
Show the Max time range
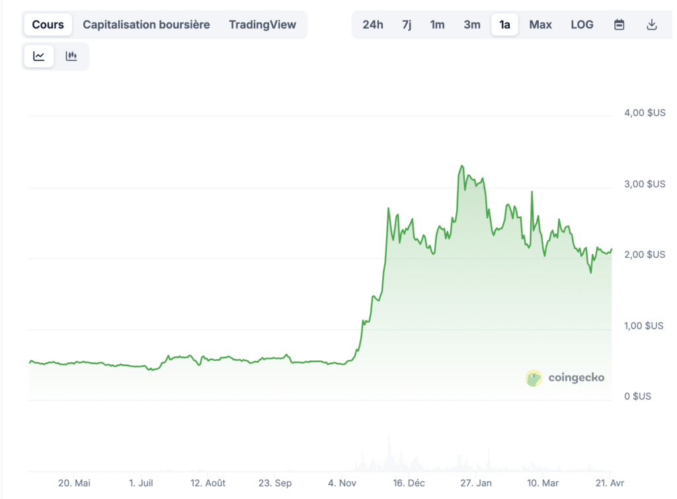coord(541,24)
